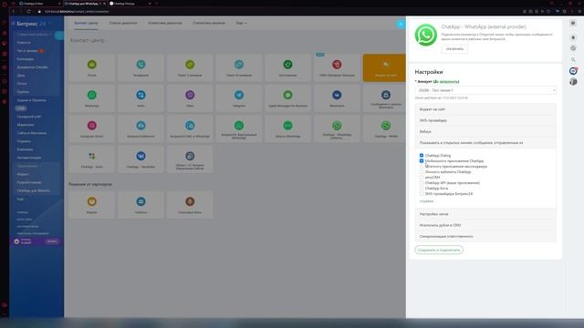
Task: Open the Instagram Direct tile
Action: [x=91, y=128]
